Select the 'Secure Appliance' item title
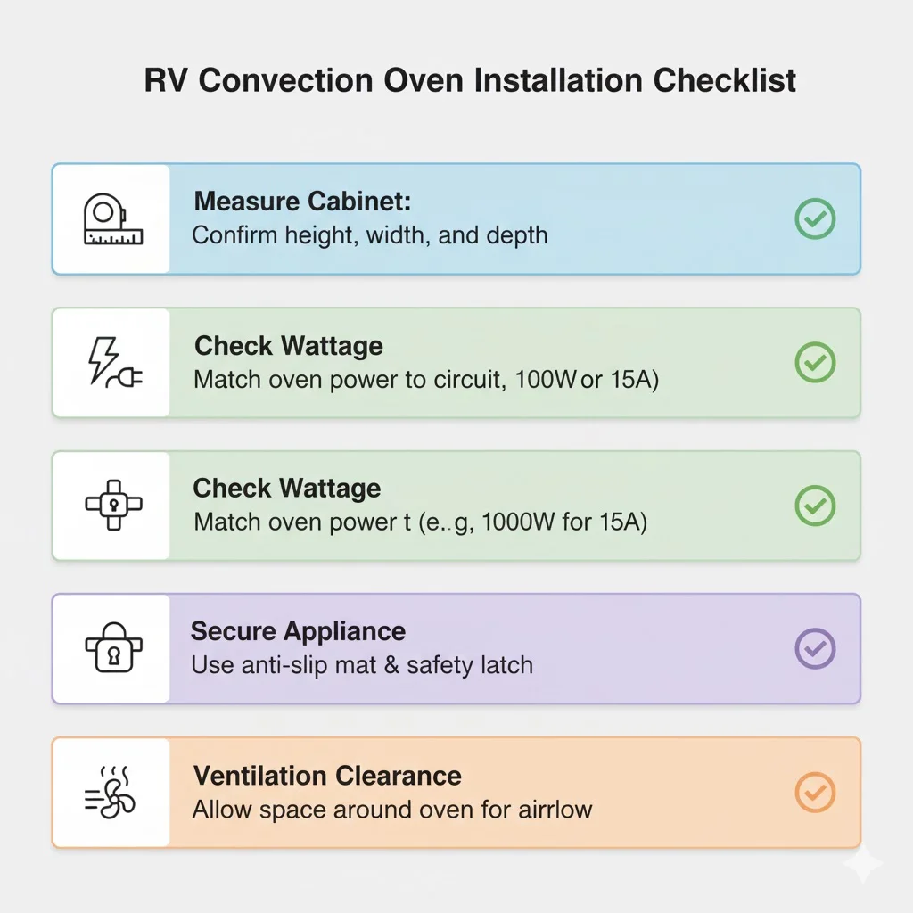 (x=298, y=631)
